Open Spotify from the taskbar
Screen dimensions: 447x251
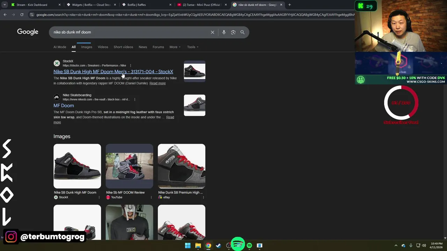click(249, 245)
